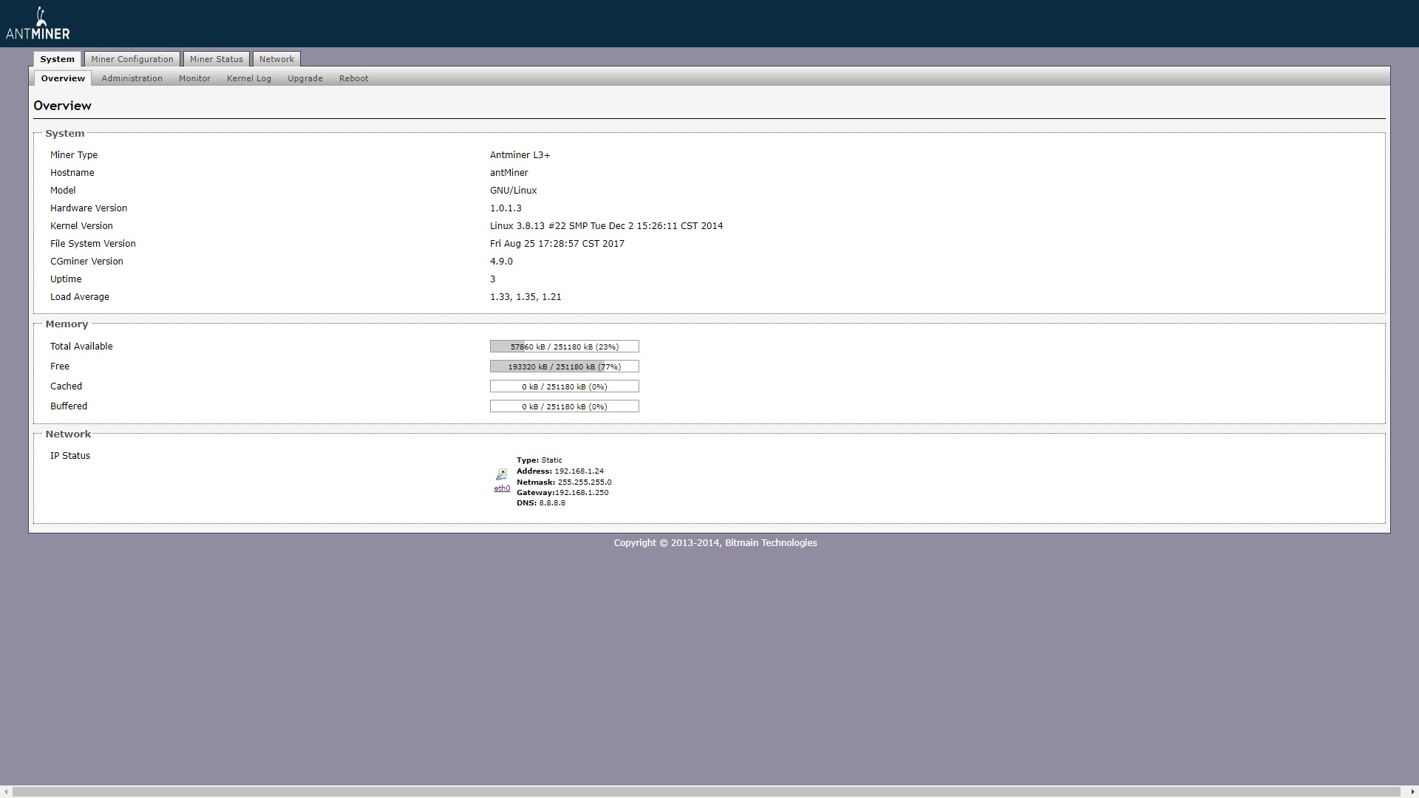Screen dimensions: 1419x798
Task: Click the Gateway 192.168.1.250 text
Action: coord(562,493)
